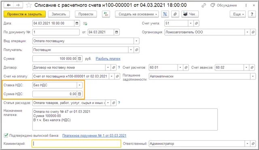The image size is (259, 150).
Task: Post the document with Провести
Action: click(x=86, y=14)
